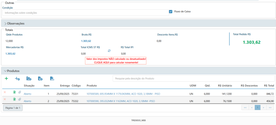The height and width of the screenshot is (125, 276).
Task: Click the green document icon for item 1
Action: tap(14, 92)
